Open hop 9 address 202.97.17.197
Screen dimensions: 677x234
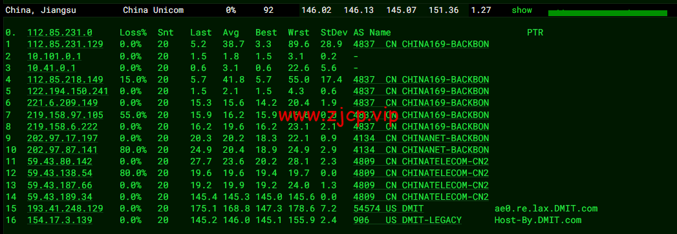pos(63,138)
